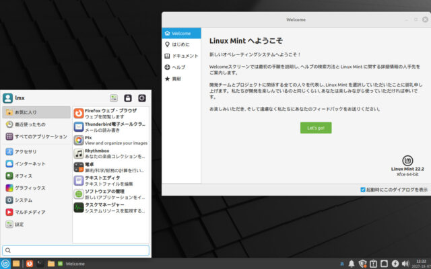Click the application menu search field
431x269 pixels.
[x=75, y=250]
